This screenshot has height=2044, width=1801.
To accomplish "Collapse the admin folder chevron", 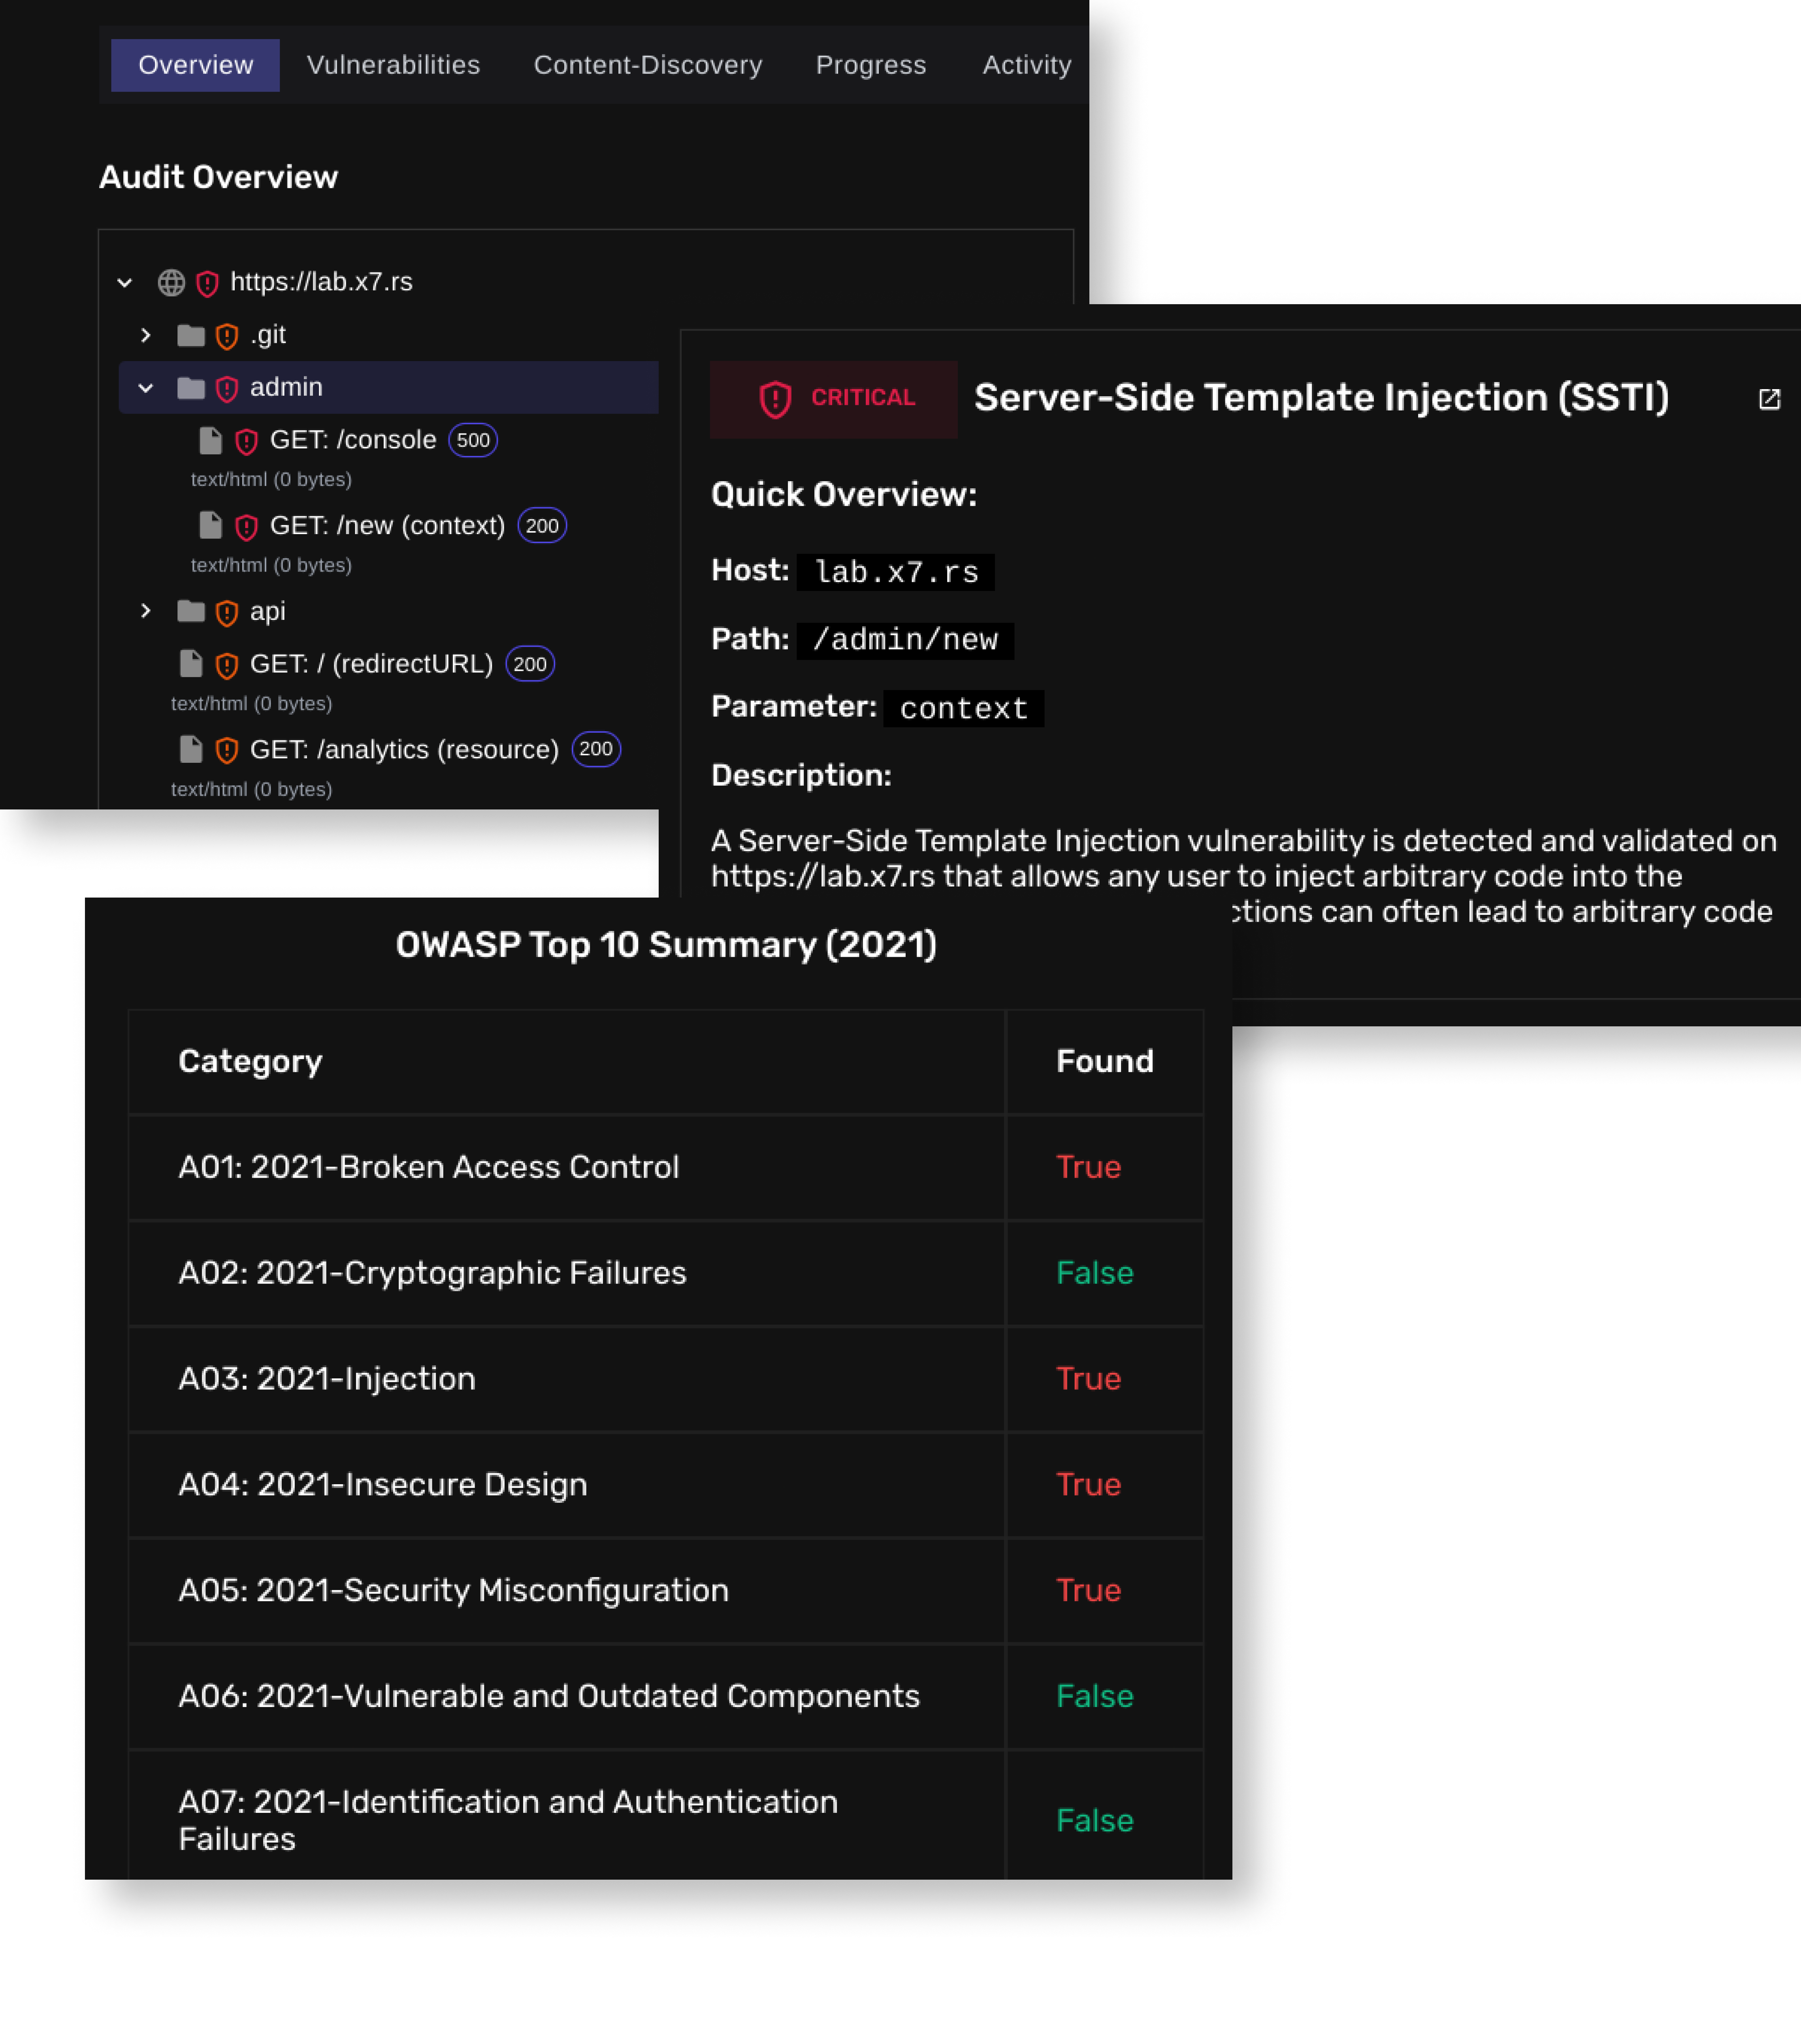I will (146, 388).
